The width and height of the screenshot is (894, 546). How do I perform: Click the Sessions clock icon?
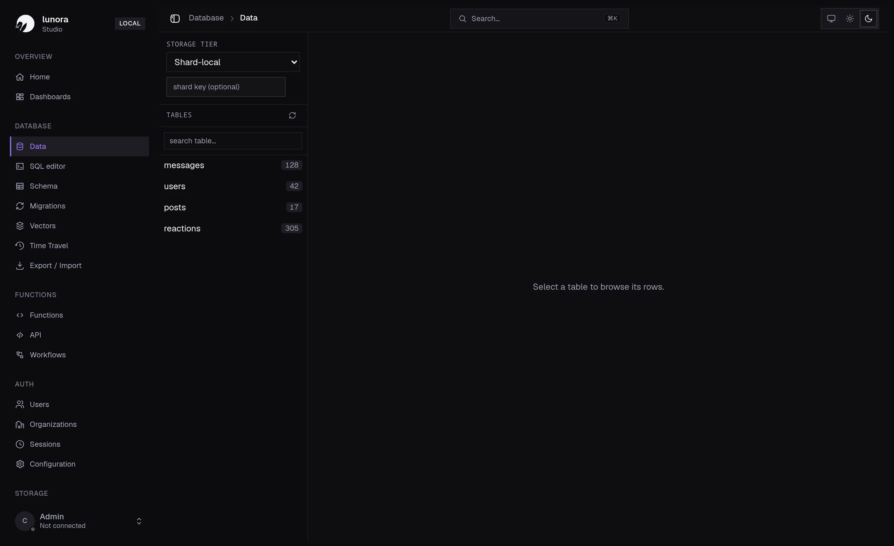[x=20, y=444]
